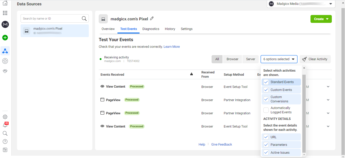Click dropdown list scrollbar thumb
This screenshot has height=158, width=345.
(x=304, y=114)
